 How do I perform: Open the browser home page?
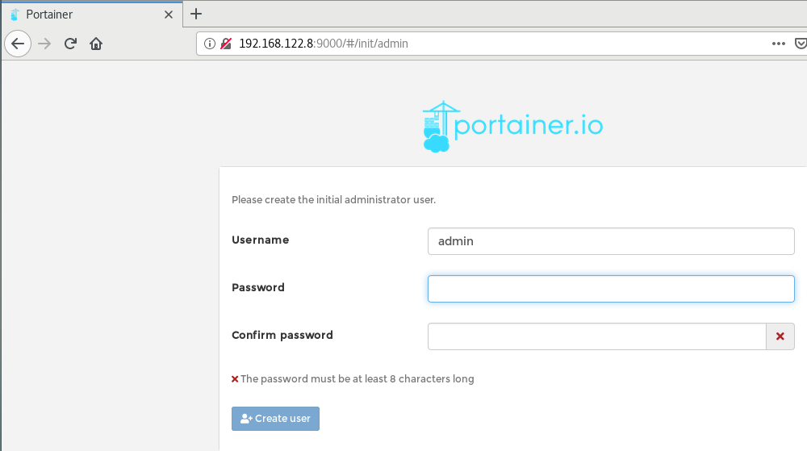(x=96, y=44)
